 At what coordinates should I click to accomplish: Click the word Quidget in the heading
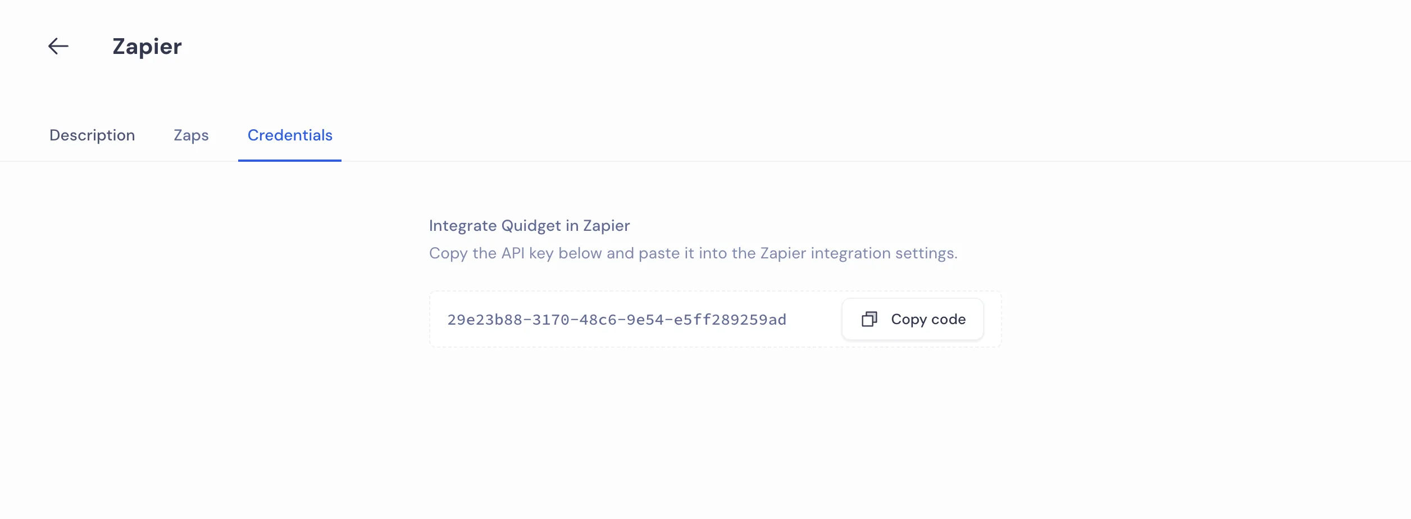coord(531,226)
